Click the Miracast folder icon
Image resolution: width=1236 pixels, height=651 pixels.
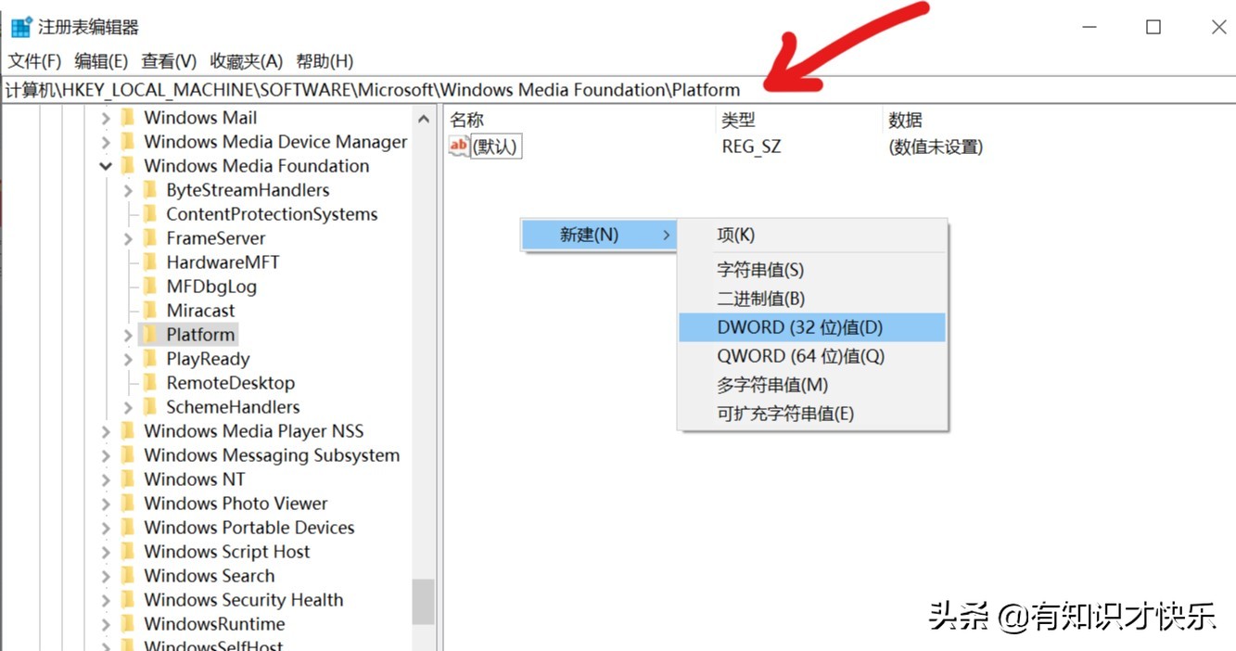click(152, 310)
